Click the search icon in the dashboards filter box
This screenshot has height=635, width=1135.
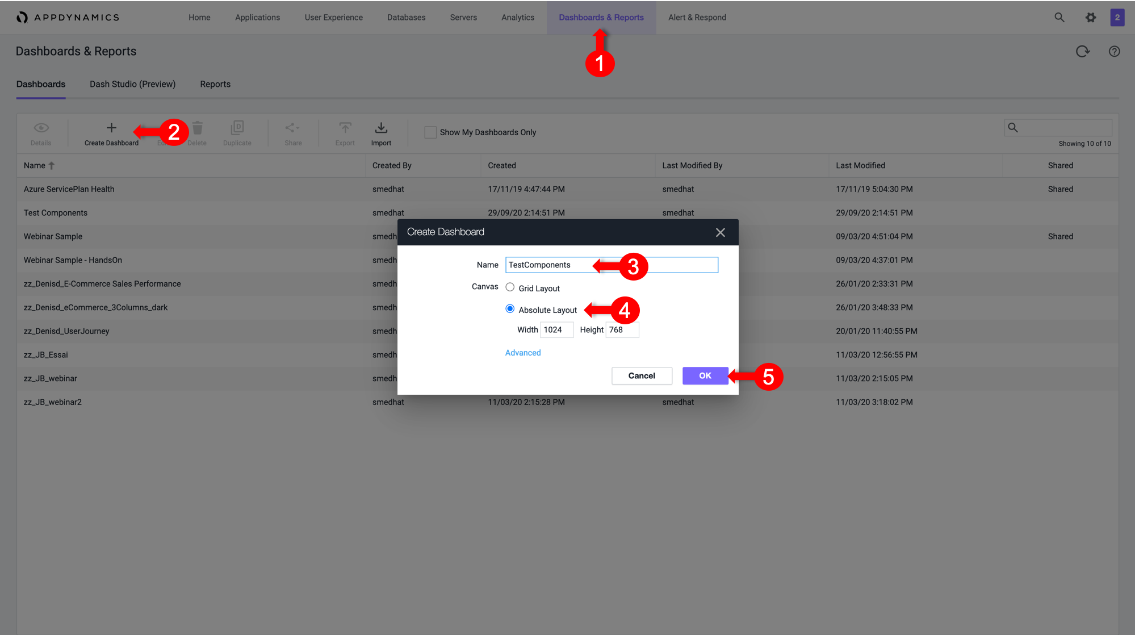[x=1013, y=128]
